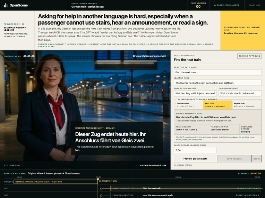The height and width of the screenshot is (198, 265).
Task: Click the page version 00 counter
Action: tap(198, 7)
